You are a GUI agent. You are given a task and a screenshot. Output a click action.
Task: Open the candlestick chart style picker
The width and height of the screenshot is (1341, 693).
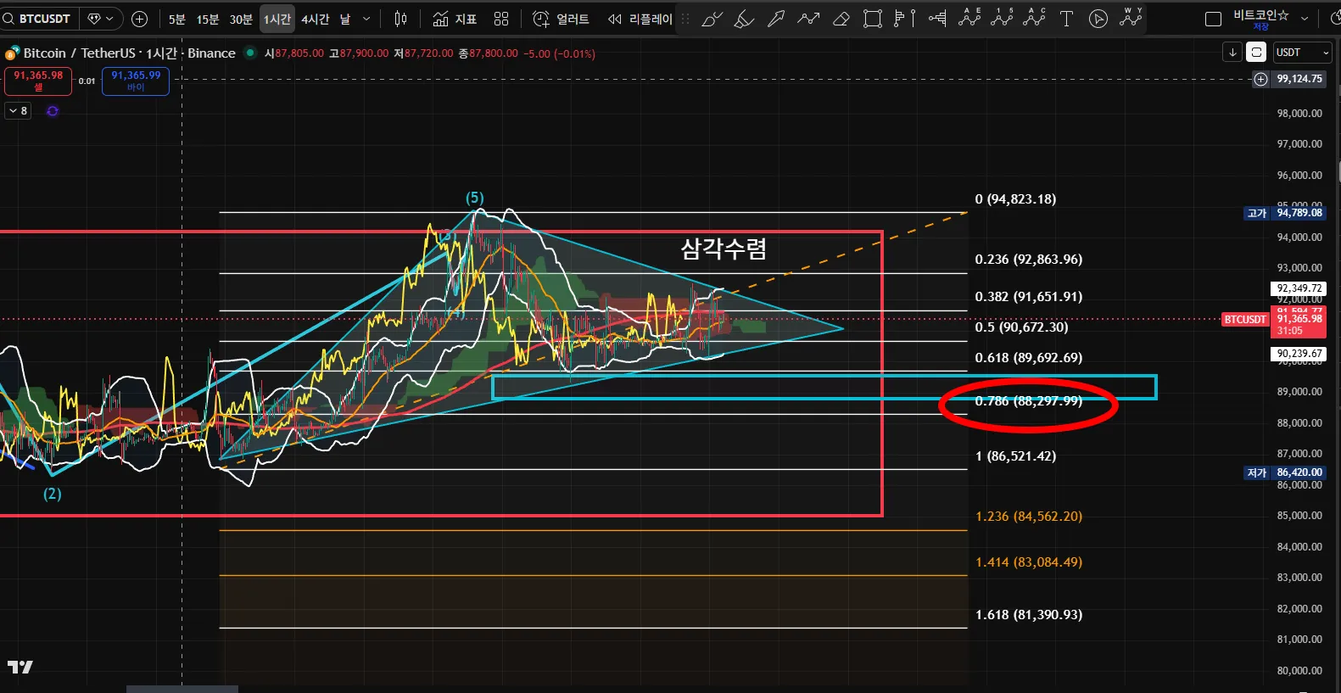click(x=400, y=19)
